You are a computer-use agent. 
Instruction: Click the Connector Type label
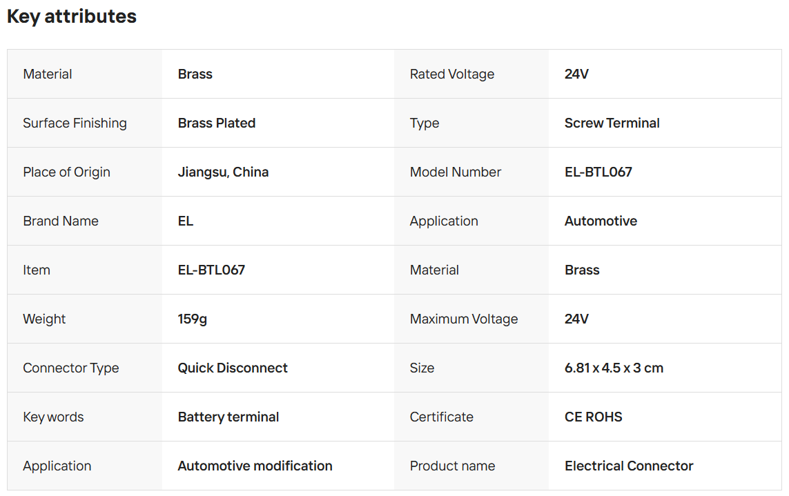click(71, 368)
